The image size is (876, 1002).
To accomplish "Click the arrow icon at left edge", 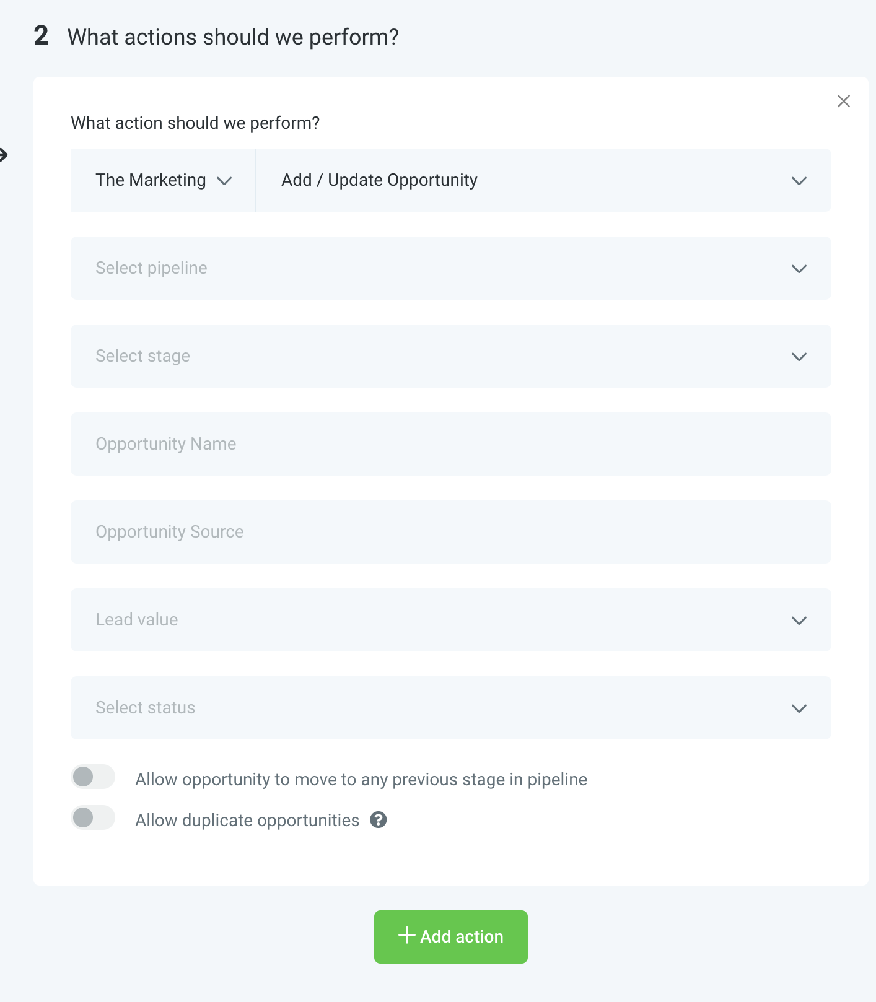I will tap(3, 155).
